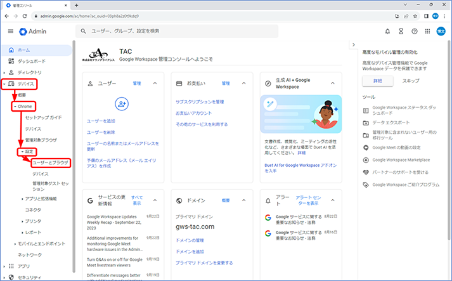Click the Google Workspace Marketplace icon
This screenshot has height=281, width=452.
tap(366, 160)
